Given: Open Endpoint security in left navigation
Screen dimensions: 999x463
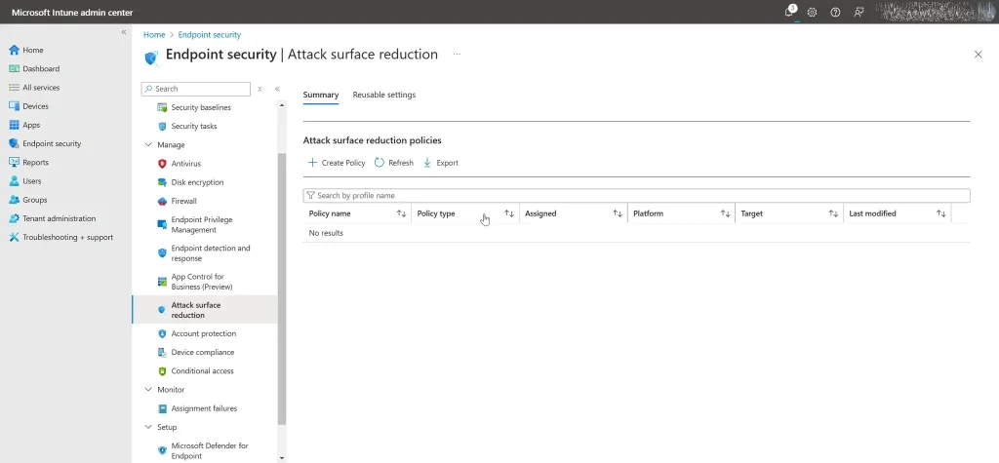Looking at the screenshot, I should pos(45,143).
